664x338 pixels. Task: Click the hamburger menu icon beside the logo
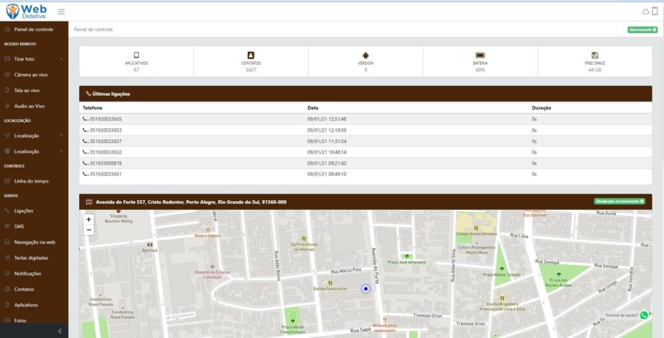click(61, 12)
